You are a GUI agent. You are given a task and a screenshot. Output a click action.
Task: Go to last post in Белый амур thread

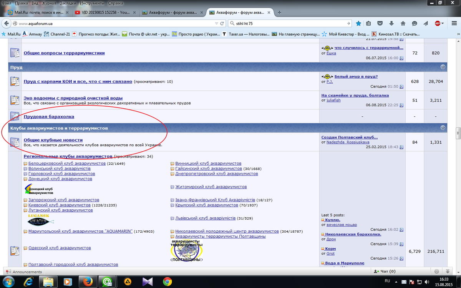[401, 87]
